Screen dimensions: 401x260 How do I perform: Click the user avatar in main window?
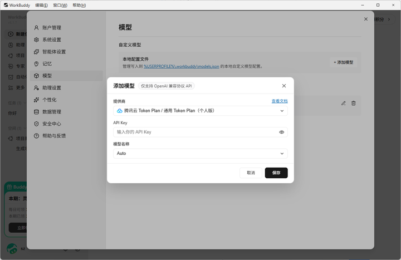12,248
